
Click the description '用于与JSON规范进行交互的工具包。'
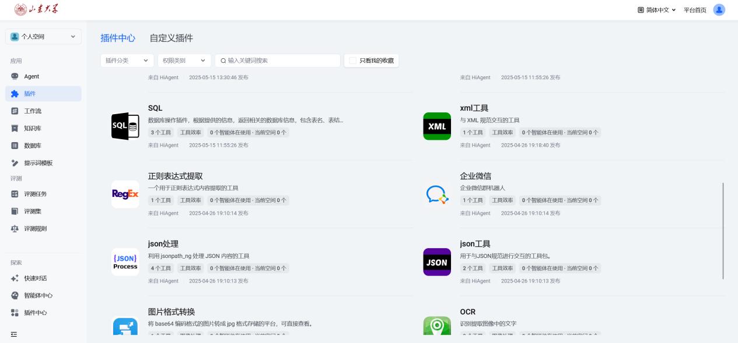[505, 256]
